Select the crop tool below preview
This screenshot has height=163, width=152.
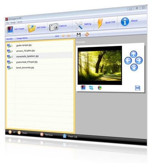(91, 88)
